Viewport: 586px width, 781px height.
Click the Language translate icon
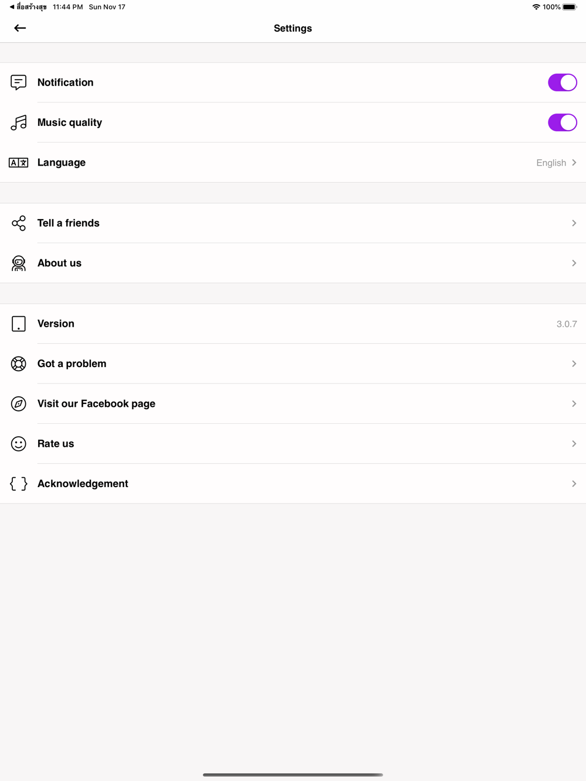(x=19, y=163)
